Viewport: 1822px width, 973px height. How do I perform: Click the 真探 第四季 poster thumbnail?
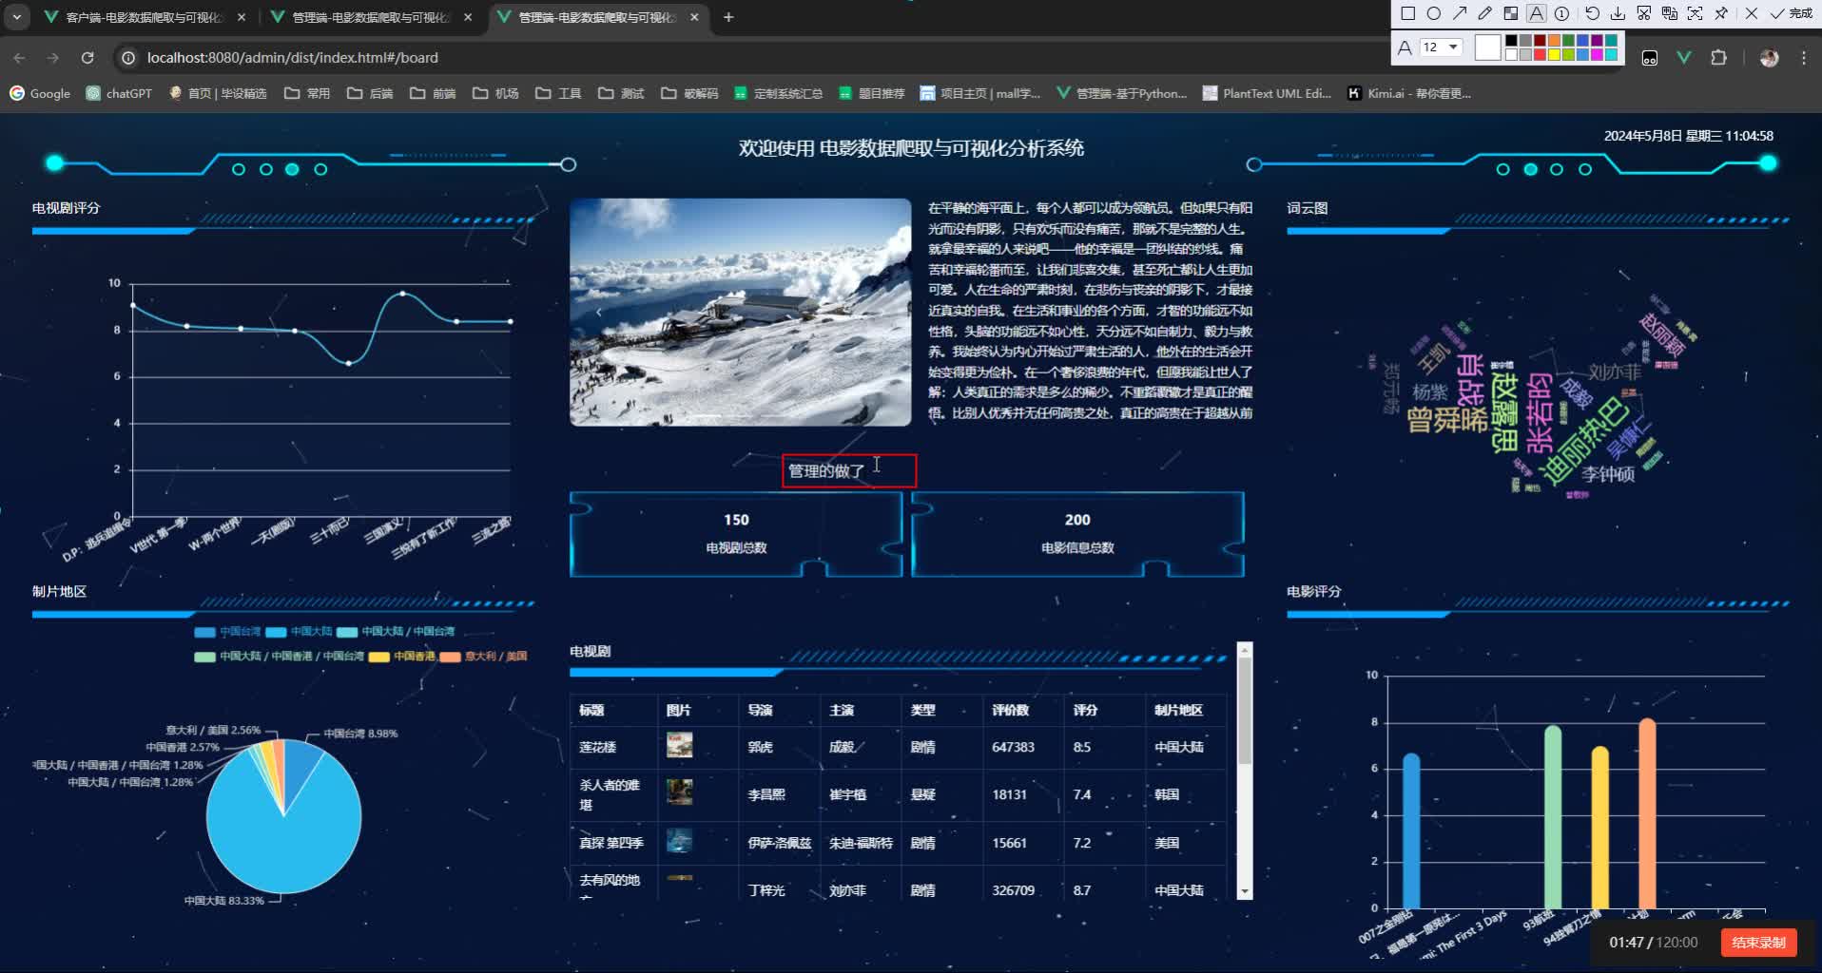coord(679,841)
